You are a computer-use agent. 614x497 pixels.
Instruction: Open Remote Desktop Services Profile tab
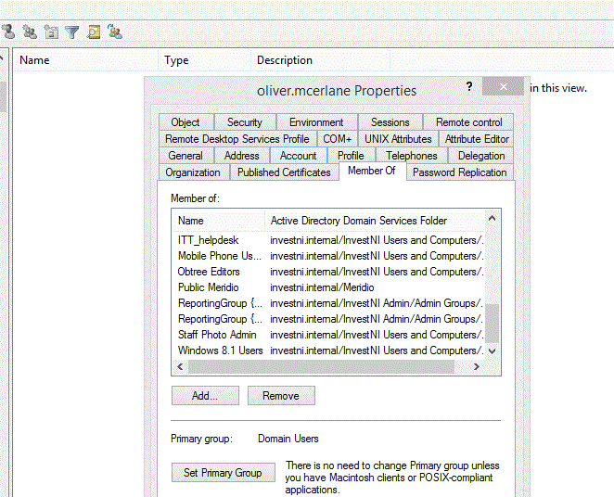237,139
